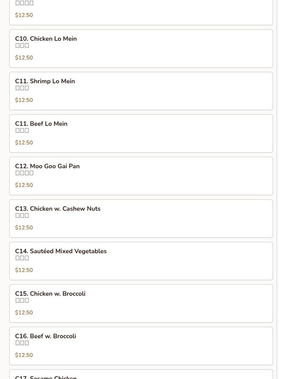Image resolution: width=284 pixels, height=379 pixels.
Task: Click the price under Beef w. Broccoli
Action: 24,356
